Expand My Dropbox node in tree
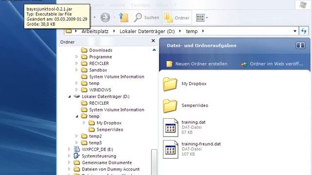This screenshot has width=312, height=175. [84, 123]
